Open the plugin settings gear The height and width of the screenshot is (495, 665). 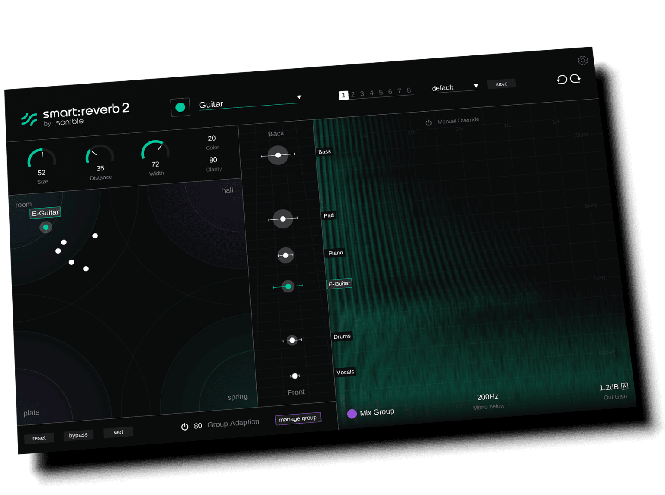(583, 61)
